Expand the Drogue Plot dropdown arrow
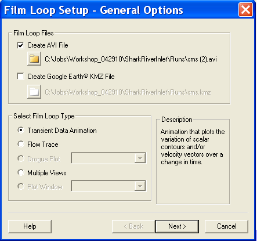Screen dimensions: 257x242 (140, 158)
